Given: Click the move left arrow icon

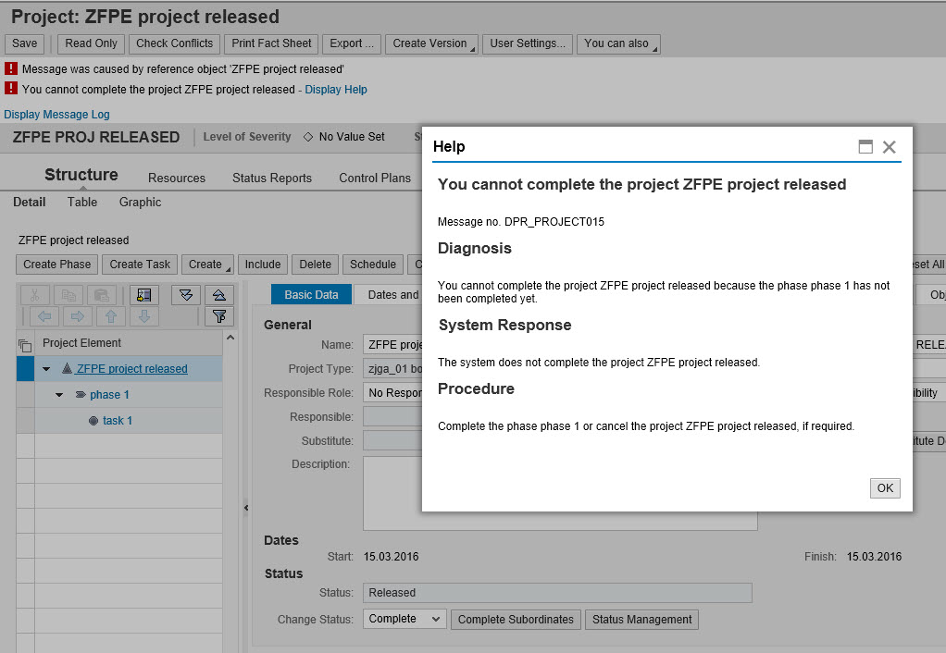Looking at the screenshot, I should tap(44, 316).
